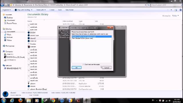Open Action Center flag in tray
This screenshot has height=103, width=183.
pos(163,100)
